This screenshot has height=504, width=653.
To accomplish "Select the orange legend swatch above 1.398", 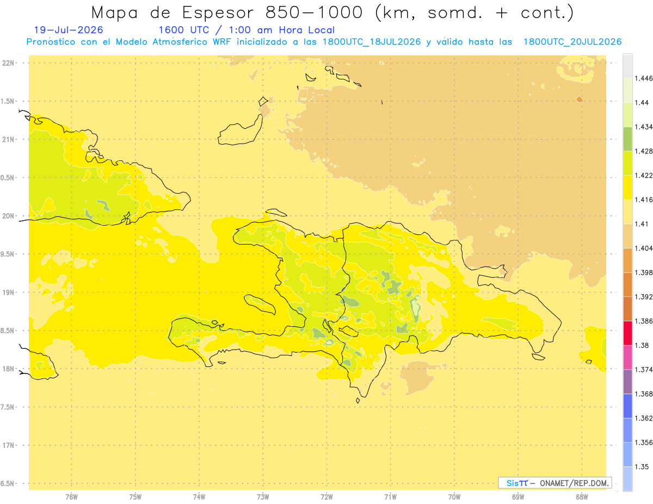I will (627, 260).
